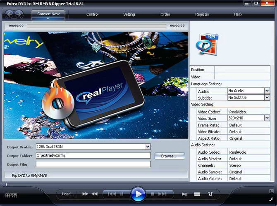Click the Video Bitrate Default value
The height and width of the screenshot is (206, 277).
(x=235, y=132)
